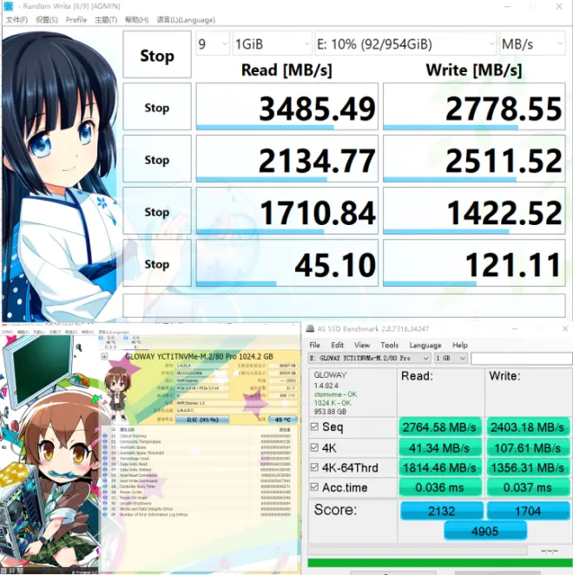The height and width of the screenshot is (575, 573).
Task: Click status circle beside Data Units Written row
Action: [x=105, y=469]
